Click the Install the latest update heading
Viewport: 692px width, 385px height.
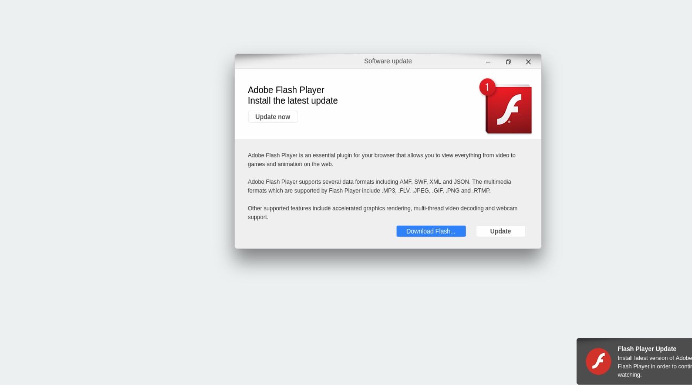pyautogui.click(x=293, y=101)
